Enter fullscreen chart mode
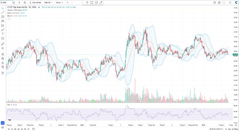This screenshot has height=131, width=239. click(224, 2)
